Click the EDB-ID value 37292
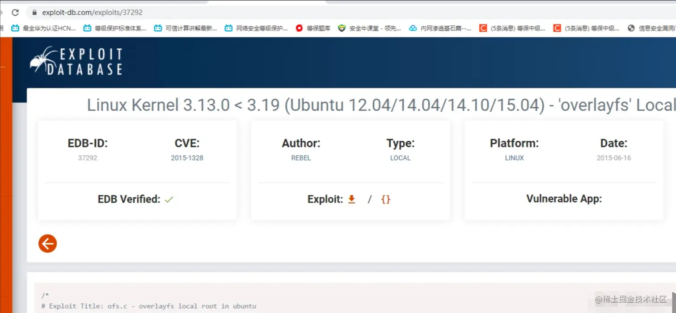 [x=88, y=158]
